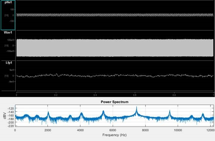
Task: Click the 0.4 mark on time axis
Action: (x=95, y=95)
